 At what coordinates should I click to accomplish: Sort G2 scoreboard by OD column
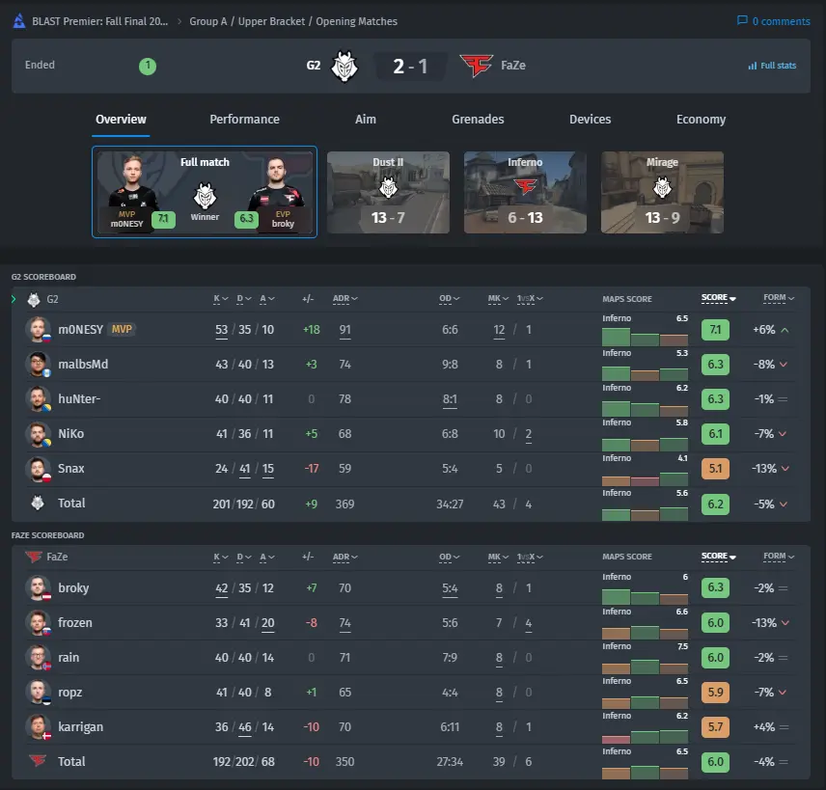pyautogui.click(x=450, y=299)
